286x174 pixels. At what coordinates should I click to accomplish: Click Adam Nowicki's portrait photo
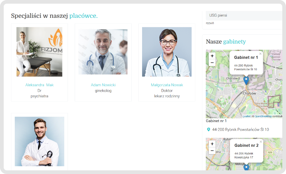point(103,52)
